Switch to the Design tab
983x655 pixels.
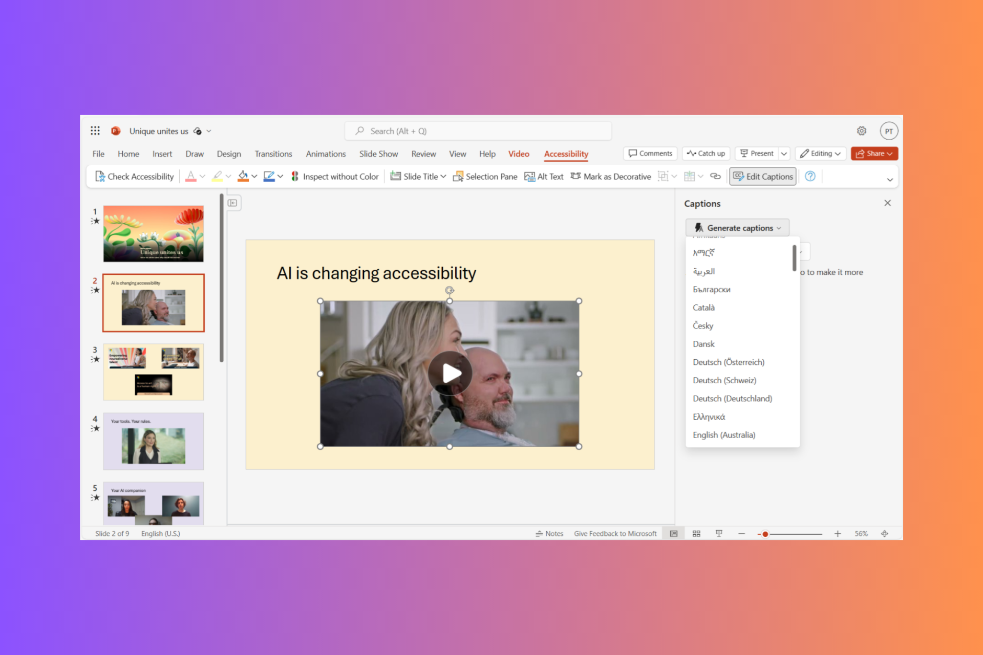[x=229, y=154]
